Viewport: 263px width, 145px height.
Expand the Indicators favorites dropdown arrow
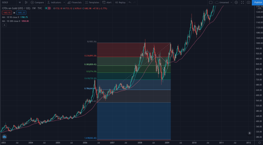coord(64,2)
